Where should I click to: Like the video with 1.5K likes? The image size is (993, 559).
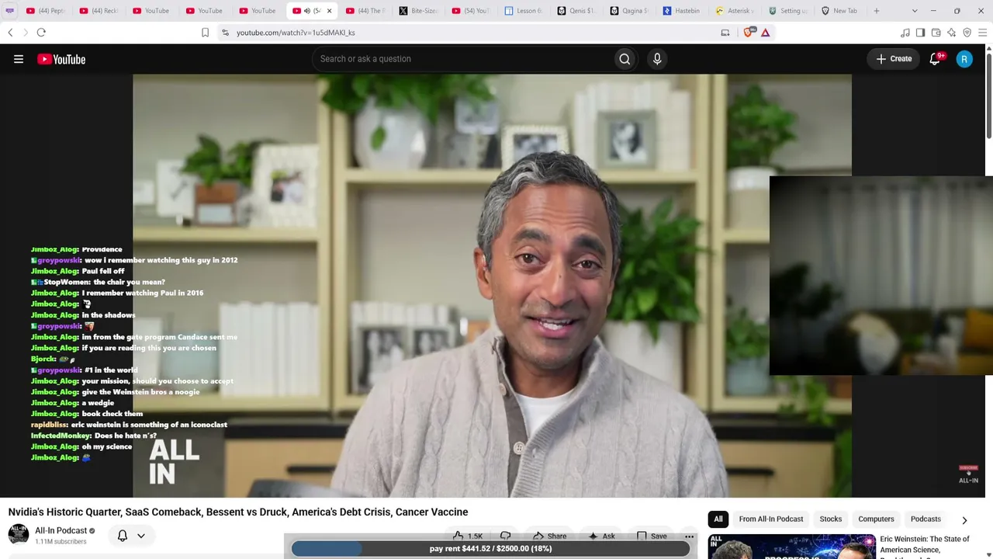pyautogui.click(x=468, y=536)
